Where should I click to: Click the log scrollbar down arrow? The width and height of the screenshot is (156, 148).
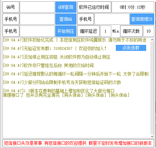(x=152, y=137)
